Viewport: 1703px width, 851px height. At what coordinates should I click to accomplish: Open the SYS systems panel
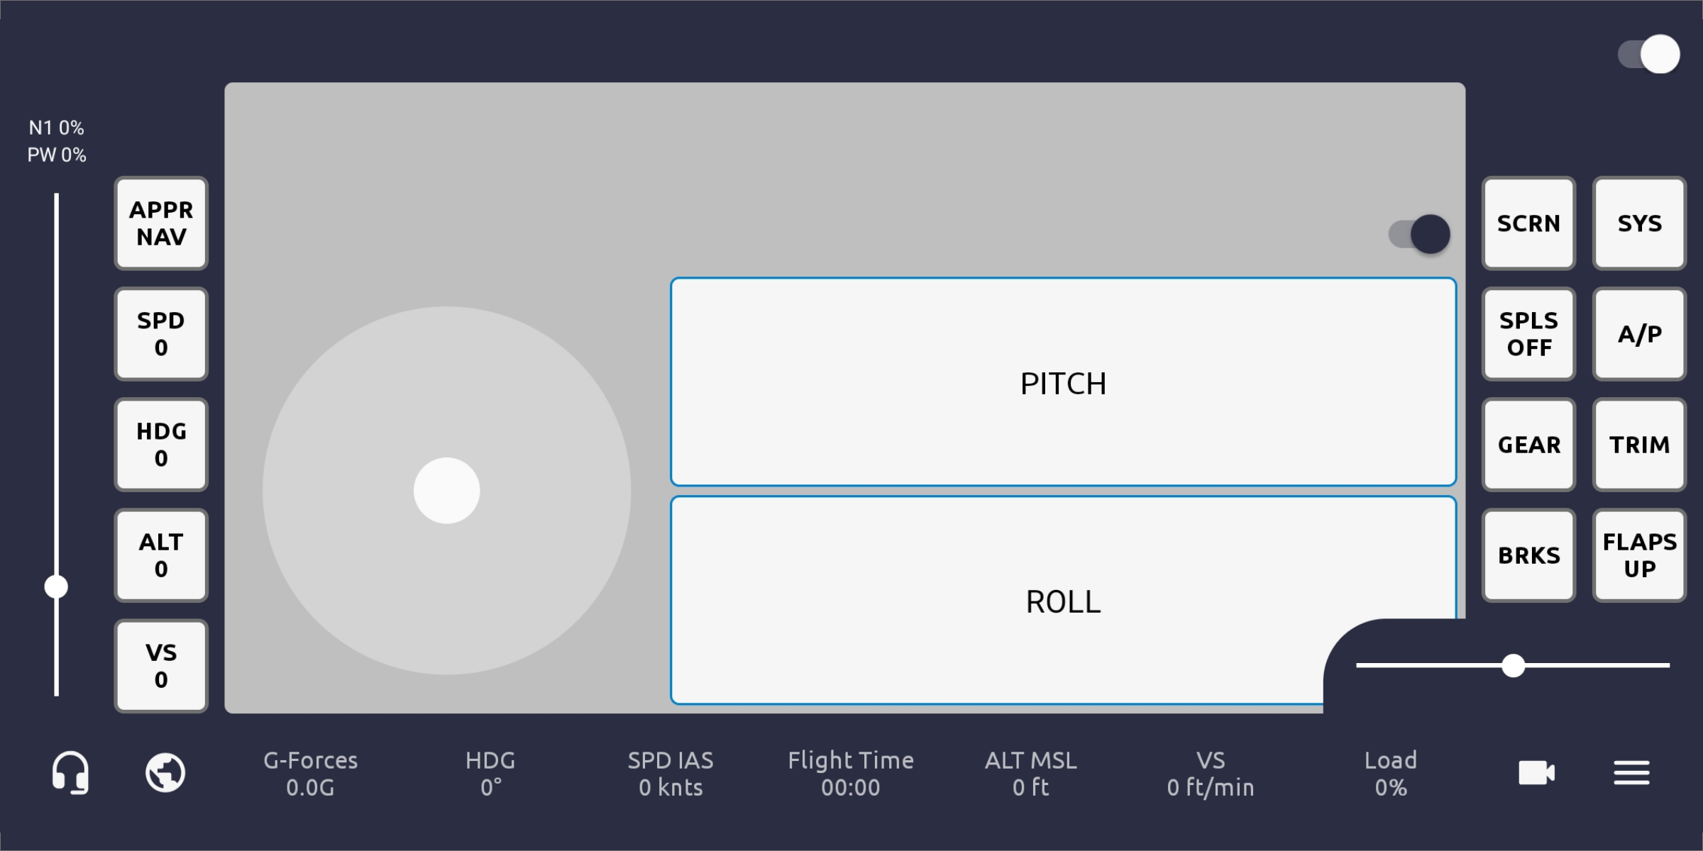(x=1639, y=223)
